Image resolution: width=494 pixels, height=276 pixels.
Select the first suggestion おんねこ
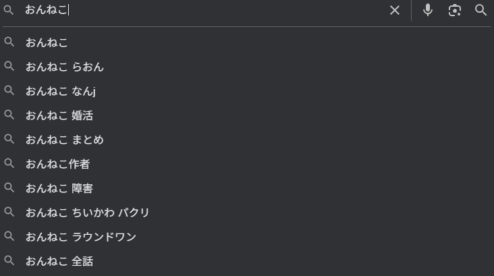click(x=47, y=43)
